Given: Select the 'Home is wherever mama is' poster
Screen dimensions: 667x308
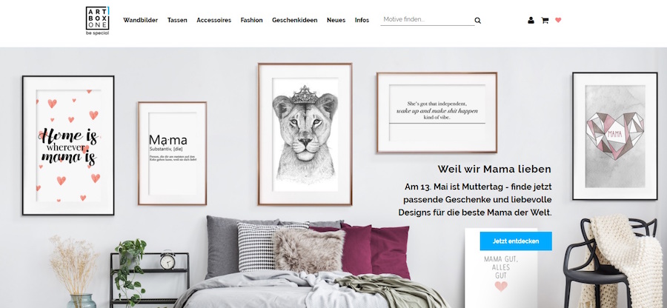Looking at the screenshot, I should click(68, 145).
